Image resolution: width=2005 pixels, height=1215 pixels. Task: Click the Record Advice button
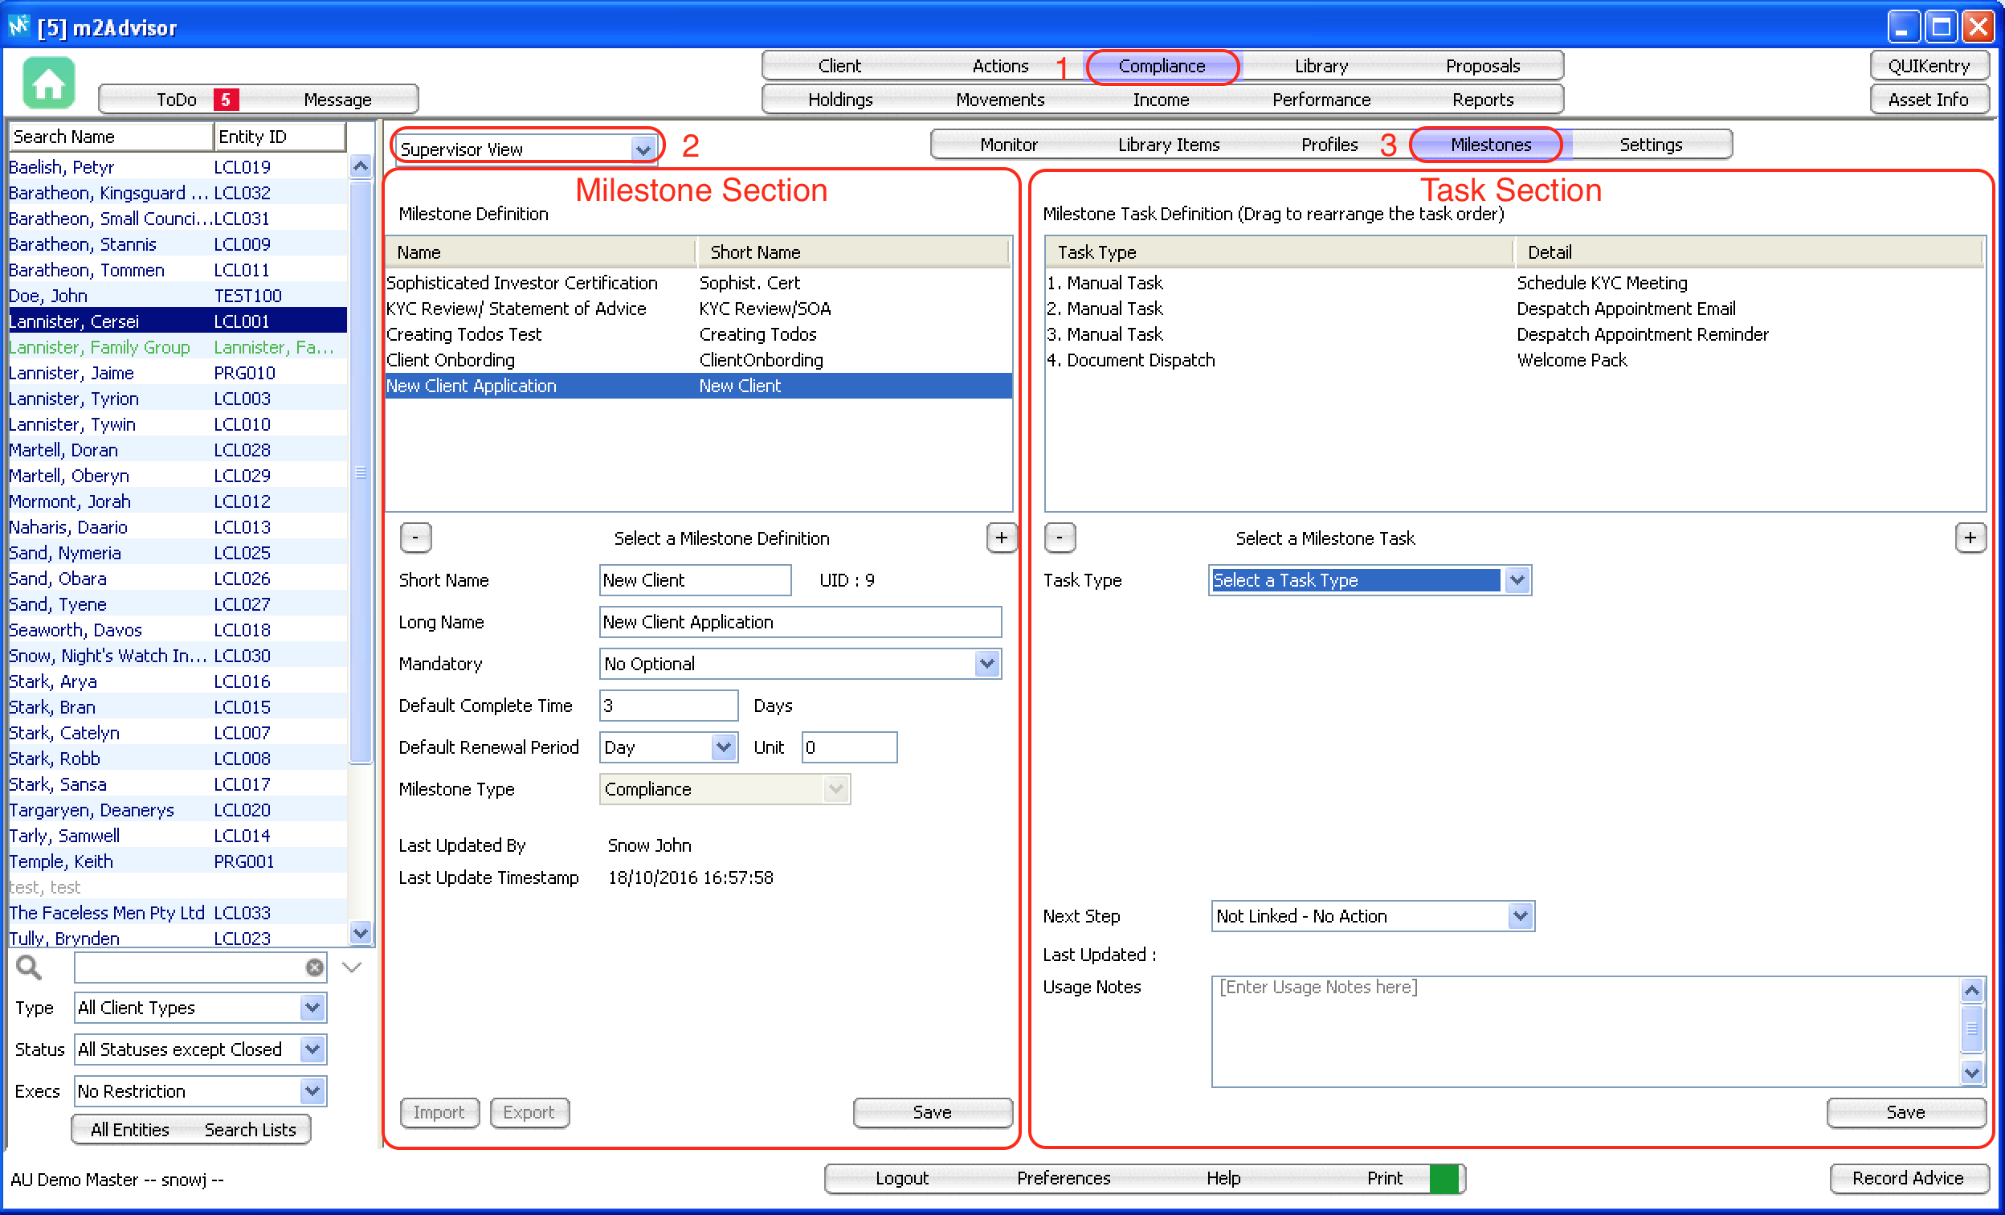[x=1906, y=1178]
